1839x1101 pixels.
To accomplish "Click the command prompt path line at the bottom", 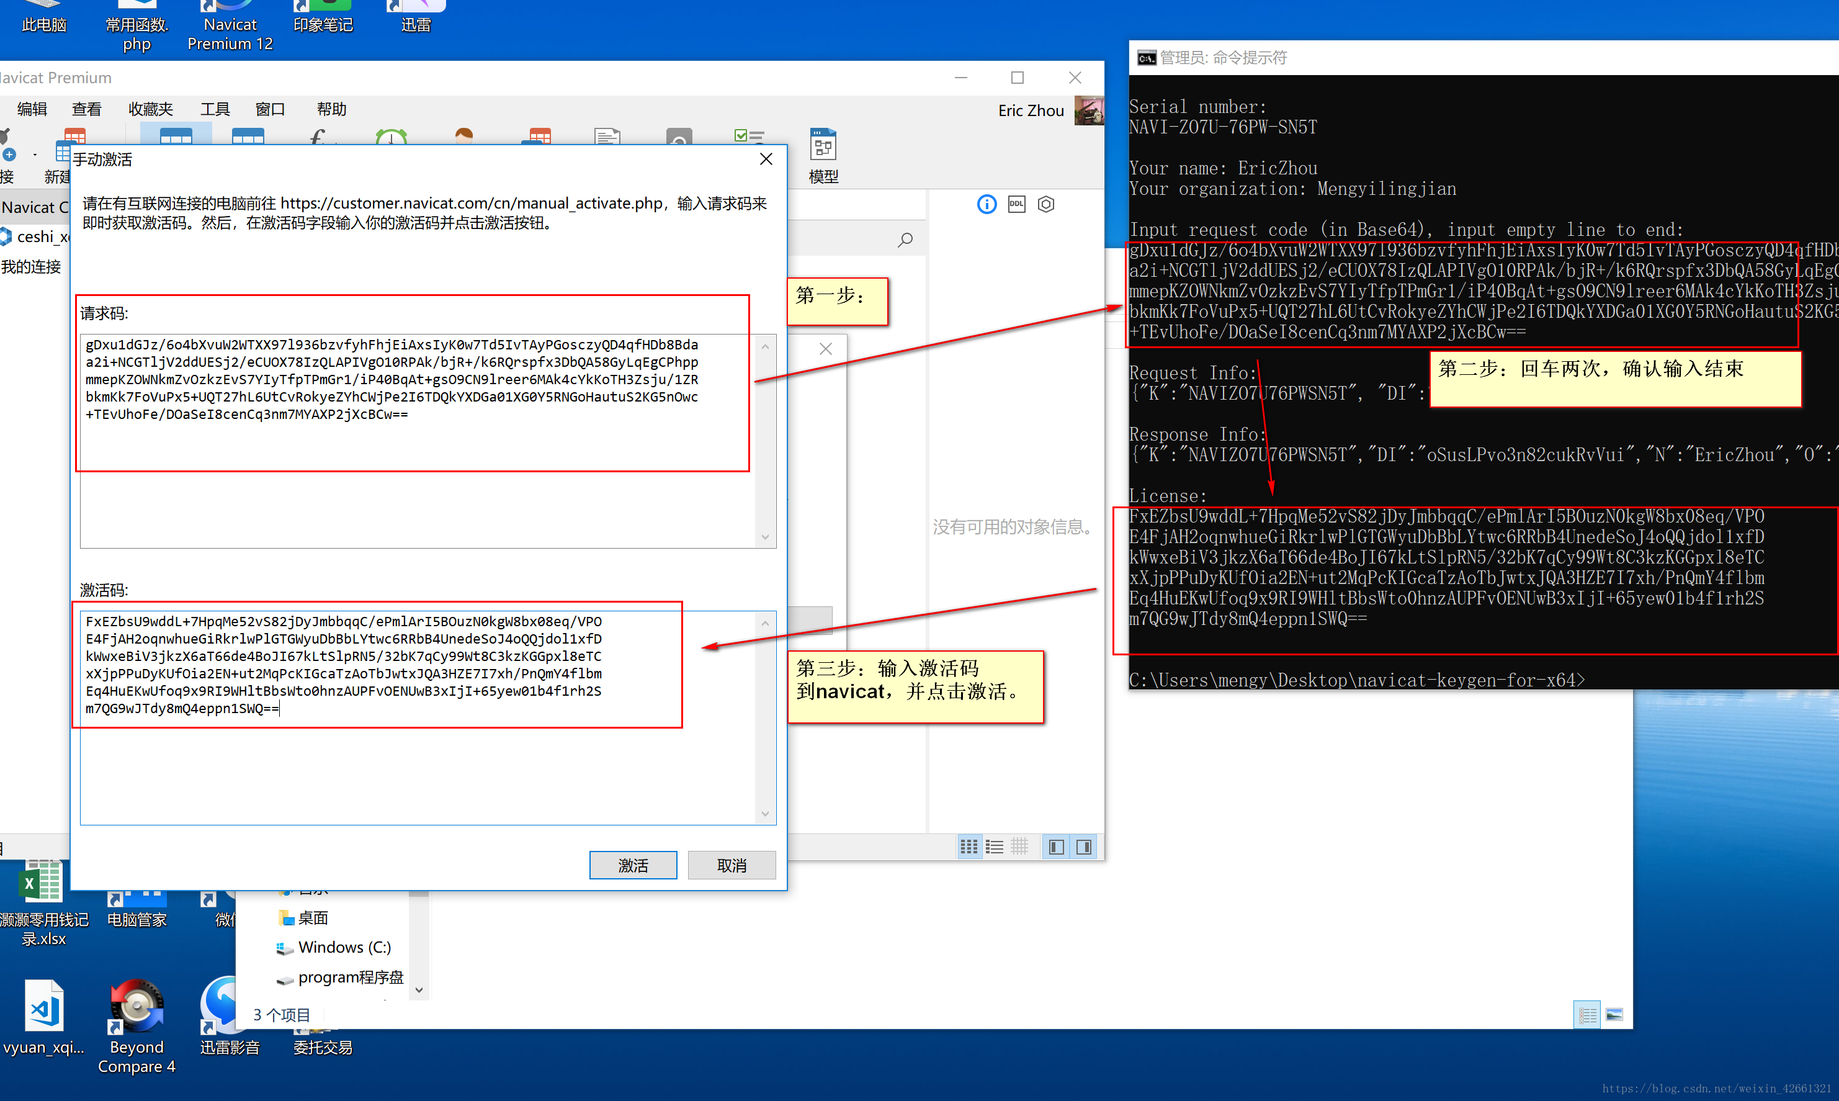I will (1357, 680).
